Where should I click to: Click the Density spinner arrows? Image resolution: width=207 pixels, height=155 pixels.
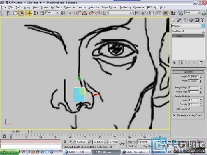tap(201, 105)
